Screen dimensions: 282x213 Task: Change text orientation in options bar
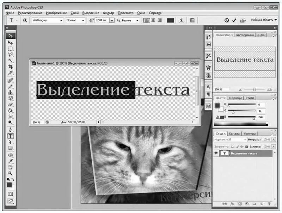[x=25, y=20]
